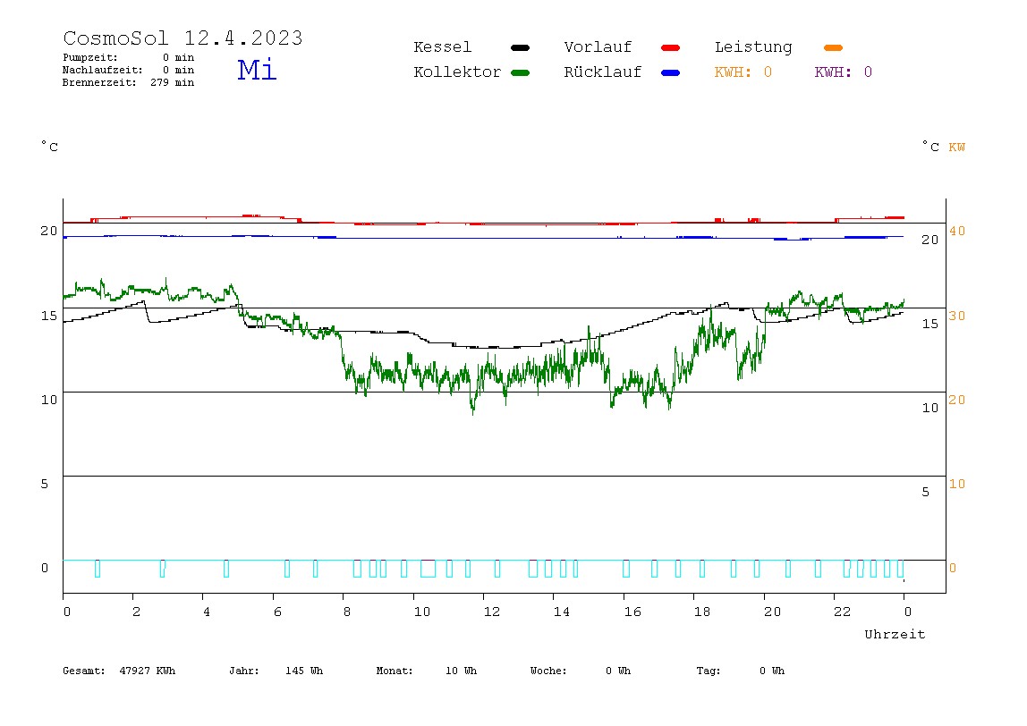
Task: Click the blue "Mi" weekday label
Action: click(257, 70)
